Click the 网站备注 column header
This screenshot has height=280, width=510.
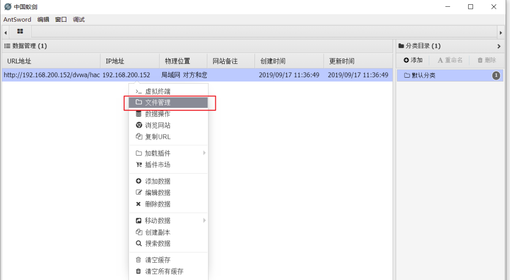coord(231,61)
